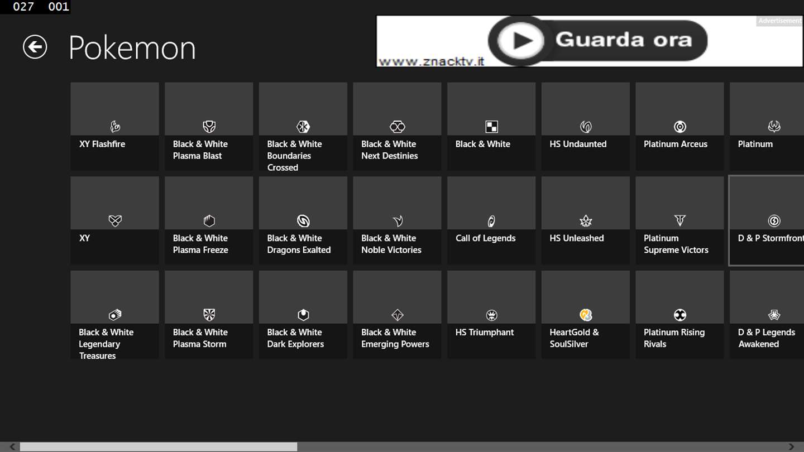Viewport: 804px width, 452px height.
Task: Open the Black & White Legendary Treasures tile
Action: [x=115, y=315]
